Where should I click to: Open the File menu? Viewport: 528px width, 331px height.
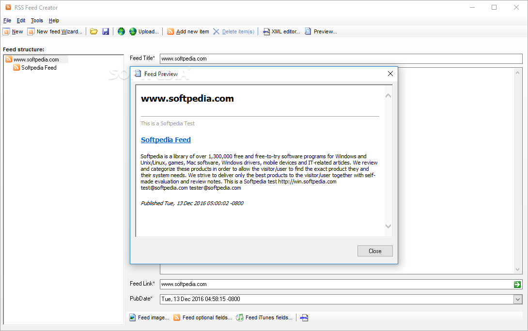pyautogui.click(x=7, y=20)
